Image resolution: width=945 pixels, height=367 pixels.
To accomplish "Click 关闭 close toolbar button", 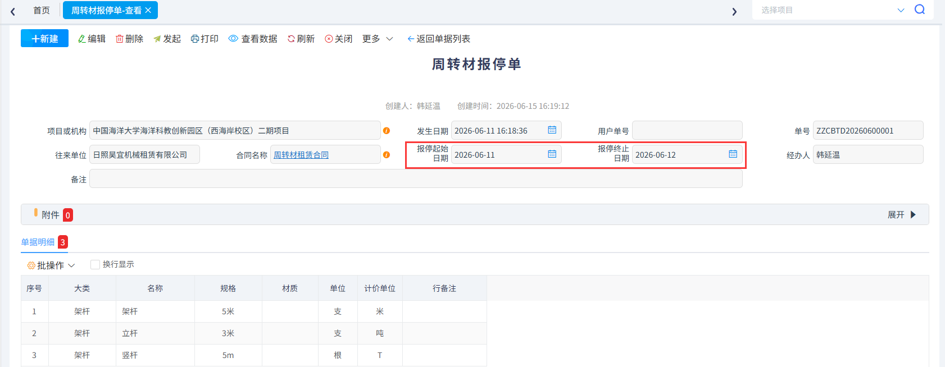I will point(339,39).
